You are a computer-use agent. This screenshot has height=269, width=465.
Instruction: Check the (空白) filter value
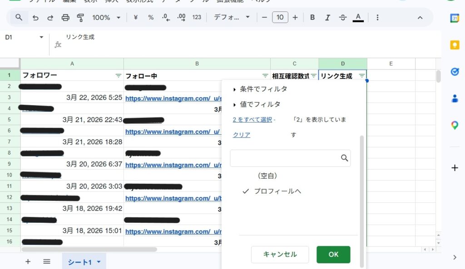pos(267,176)
